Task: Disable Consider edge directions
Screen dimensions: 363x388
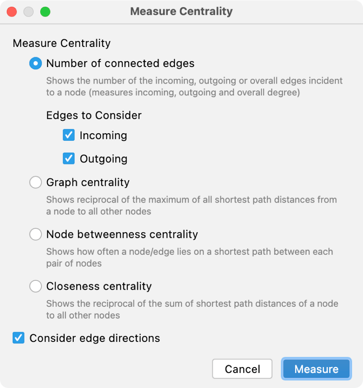Action: click(18, 338)
